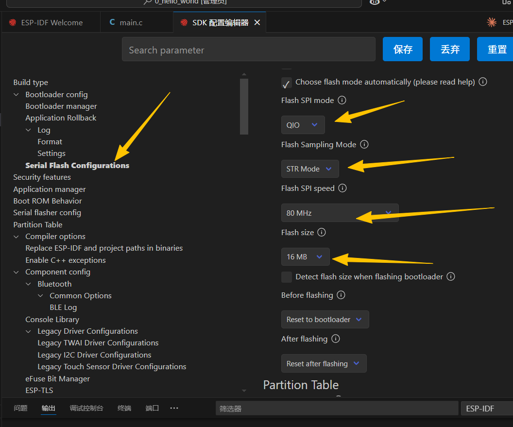
Task: Select Settings under Log
Action: [51, 154]
